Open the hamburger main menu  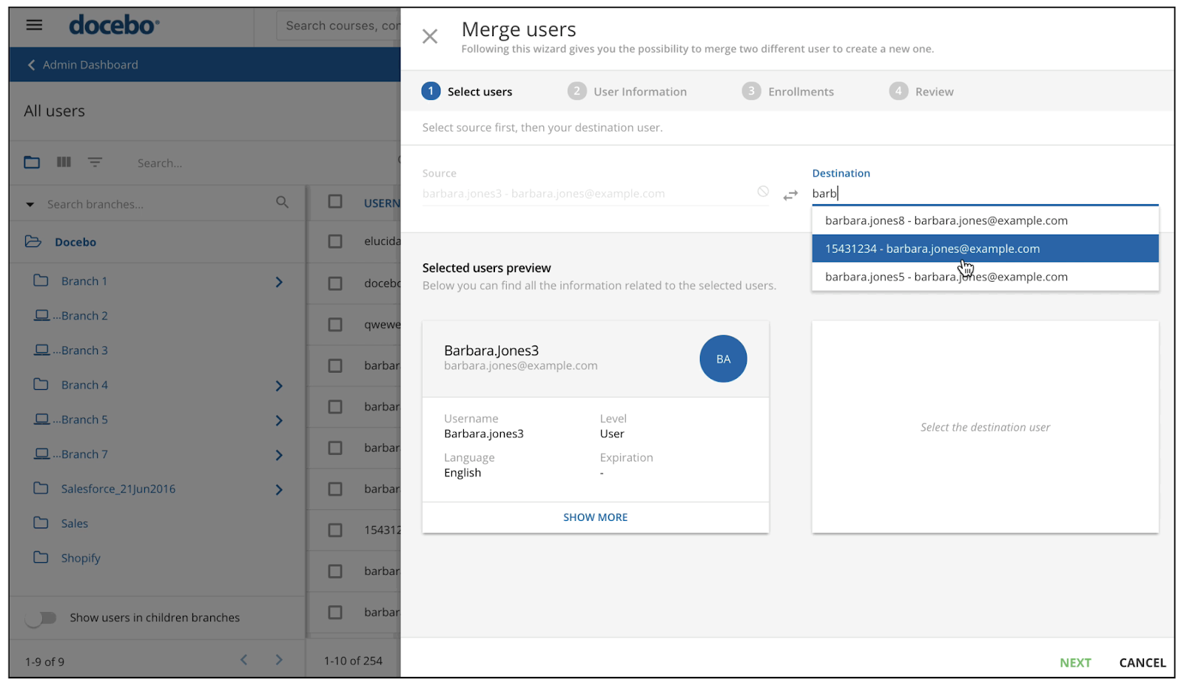[34, 25]
